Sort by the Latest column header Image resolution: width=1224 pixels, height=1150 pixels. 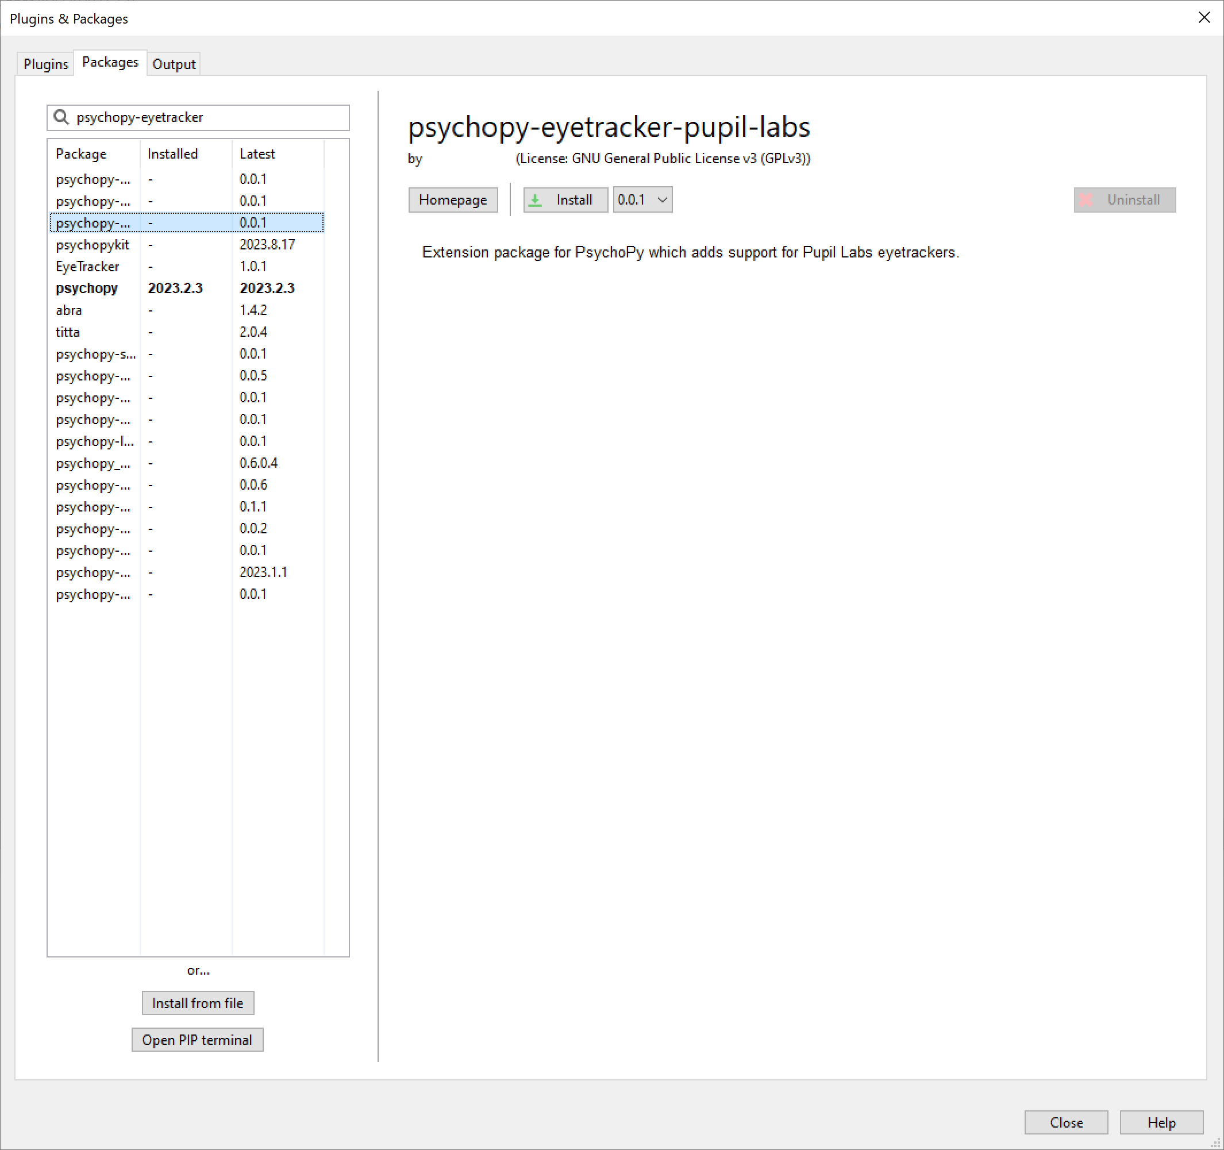(257, 154)
